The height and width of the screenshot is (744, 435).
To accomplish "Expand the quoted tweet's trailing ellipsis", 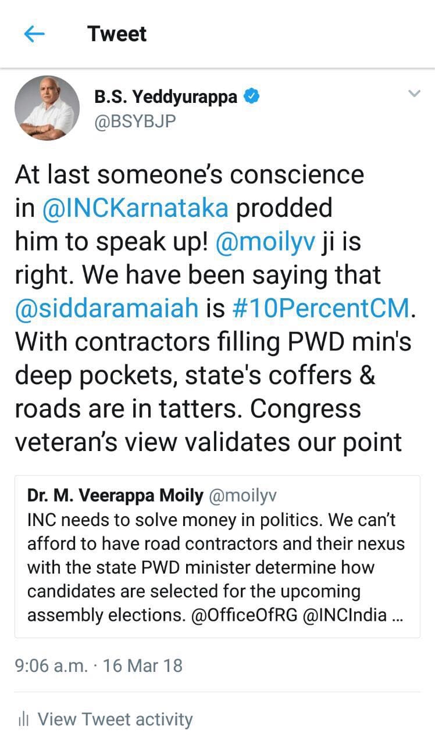I will pos(398,616).
